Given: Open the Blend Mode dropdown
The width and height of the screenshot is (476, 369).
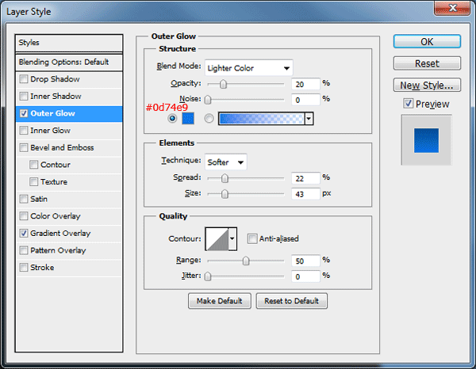Looking at the screenshot, I should (248, 68).
